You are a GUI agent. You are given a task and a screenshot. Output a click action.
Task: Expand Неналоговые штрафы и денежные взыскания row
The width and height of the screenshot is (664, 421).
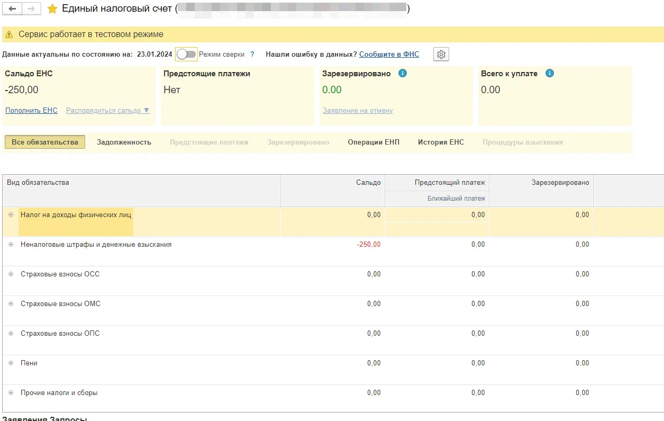pos(11,245)
